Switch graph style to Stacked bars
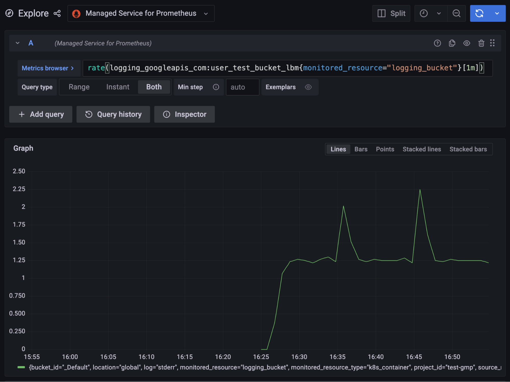Viewport: 510px width, 382px height. (468, 149)
